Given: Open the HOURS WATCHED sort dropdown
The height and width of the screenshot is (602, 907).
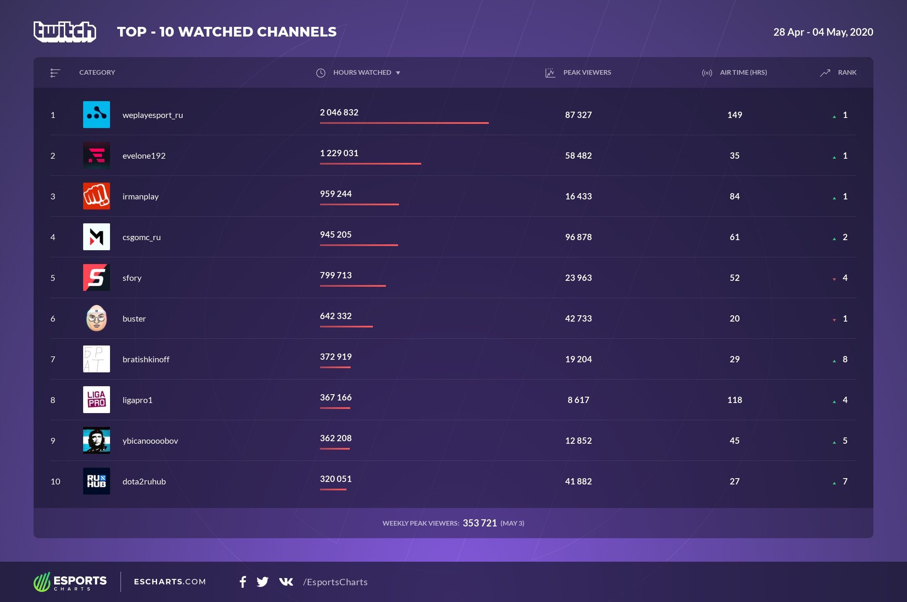Looking at the screenshot, I should pos(398,72).
